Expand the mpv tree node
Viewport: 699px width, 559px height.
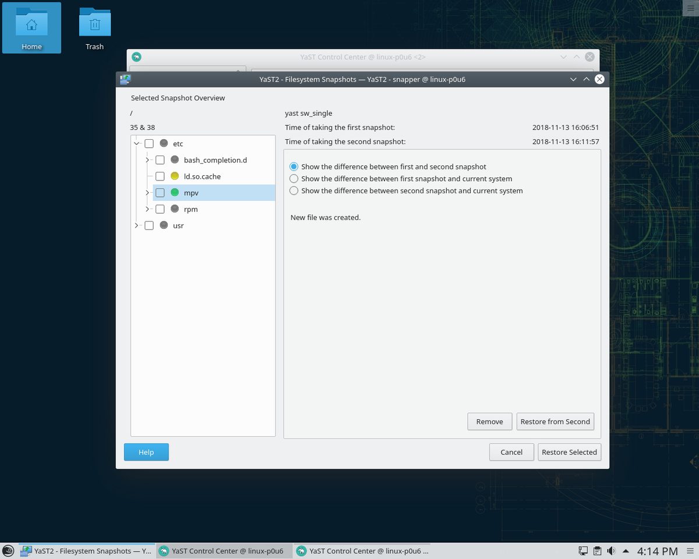click(147, 192)
